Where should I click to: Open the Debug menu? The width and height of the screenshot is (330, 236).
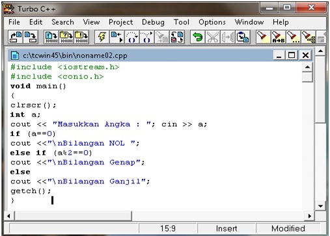coord(153,22)
